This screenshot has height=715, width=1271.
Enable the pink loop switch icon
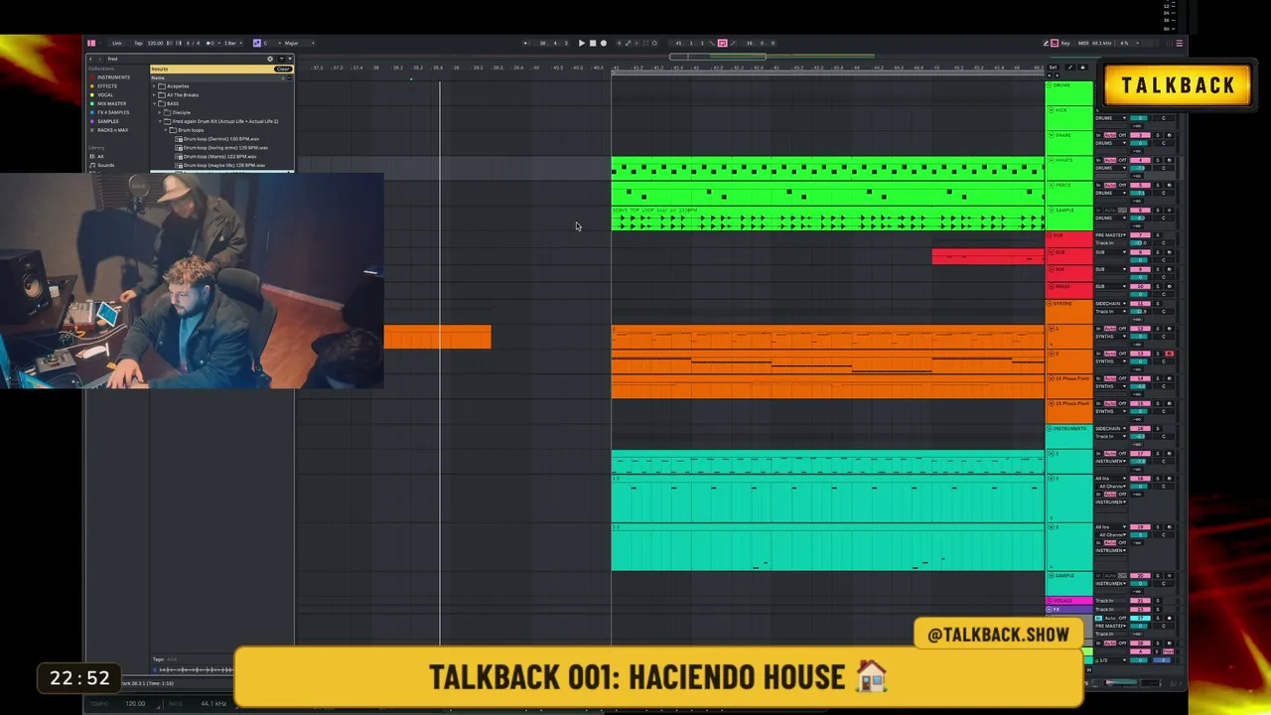coord(722,43)
